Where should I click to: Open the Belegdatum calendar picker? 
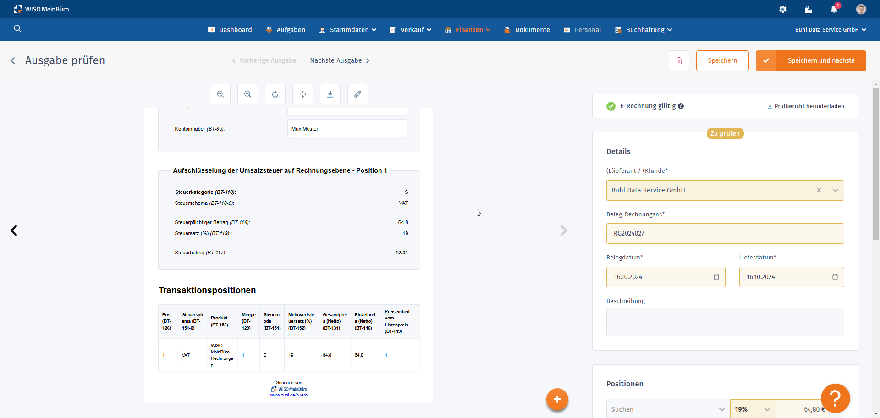[x=716, y=277]
